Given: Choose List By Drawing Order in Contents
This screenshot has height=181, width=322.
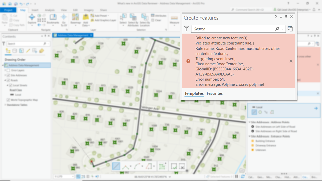Looking at the screenshot, I should 8,51.
